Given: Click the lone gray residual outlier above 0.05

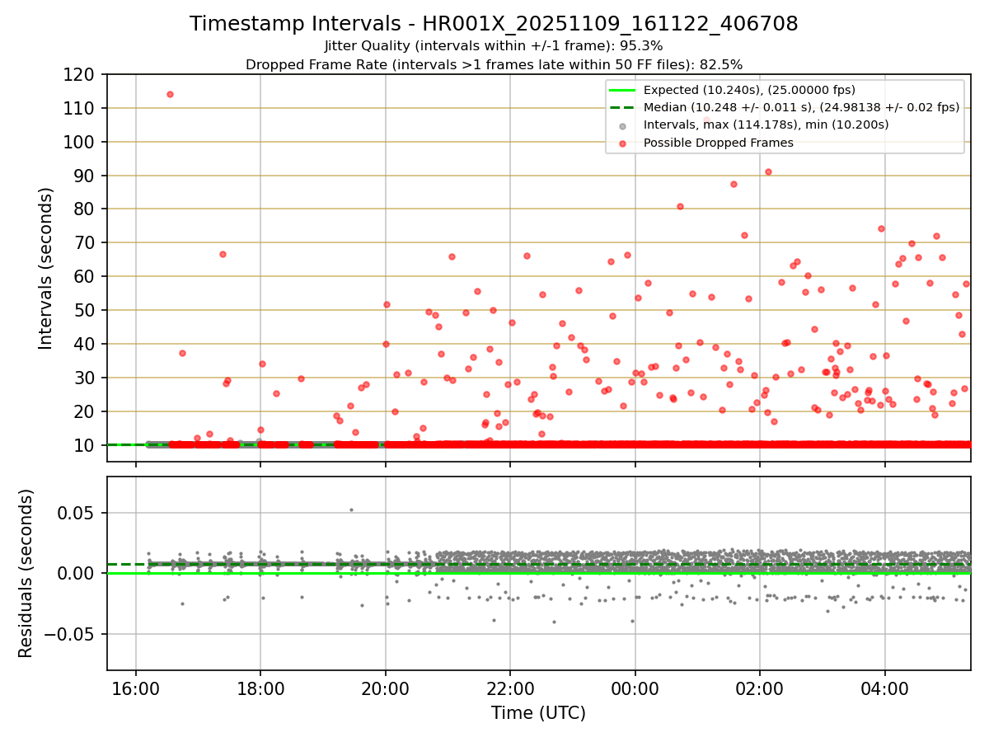Looking at the screenshot, I should pos(351,510).
